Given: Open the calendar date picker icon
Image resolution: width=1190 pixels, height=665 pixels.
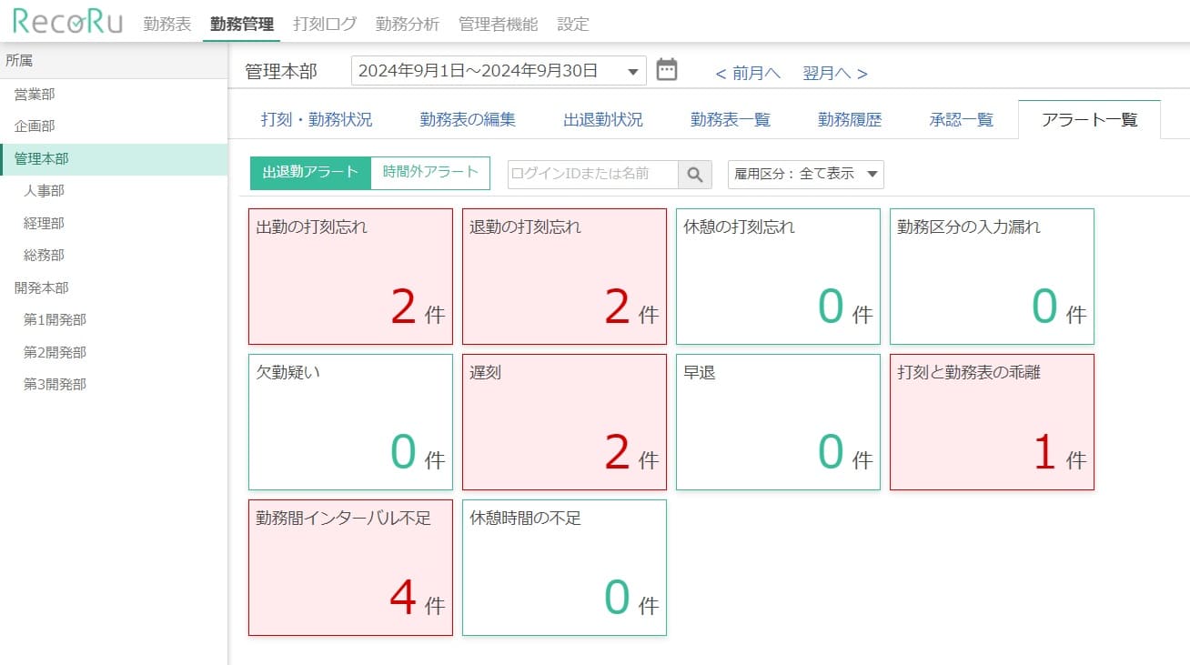Looking at the screenshot, I should pos(667,69).
